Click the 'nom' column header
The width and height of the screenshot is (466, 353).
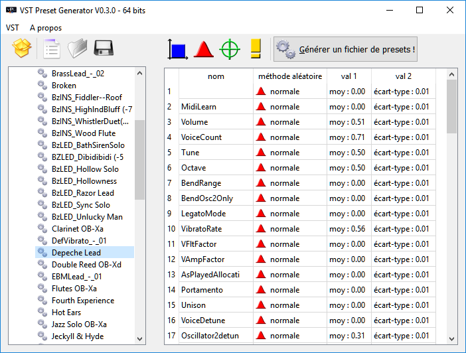pos(216,76)
